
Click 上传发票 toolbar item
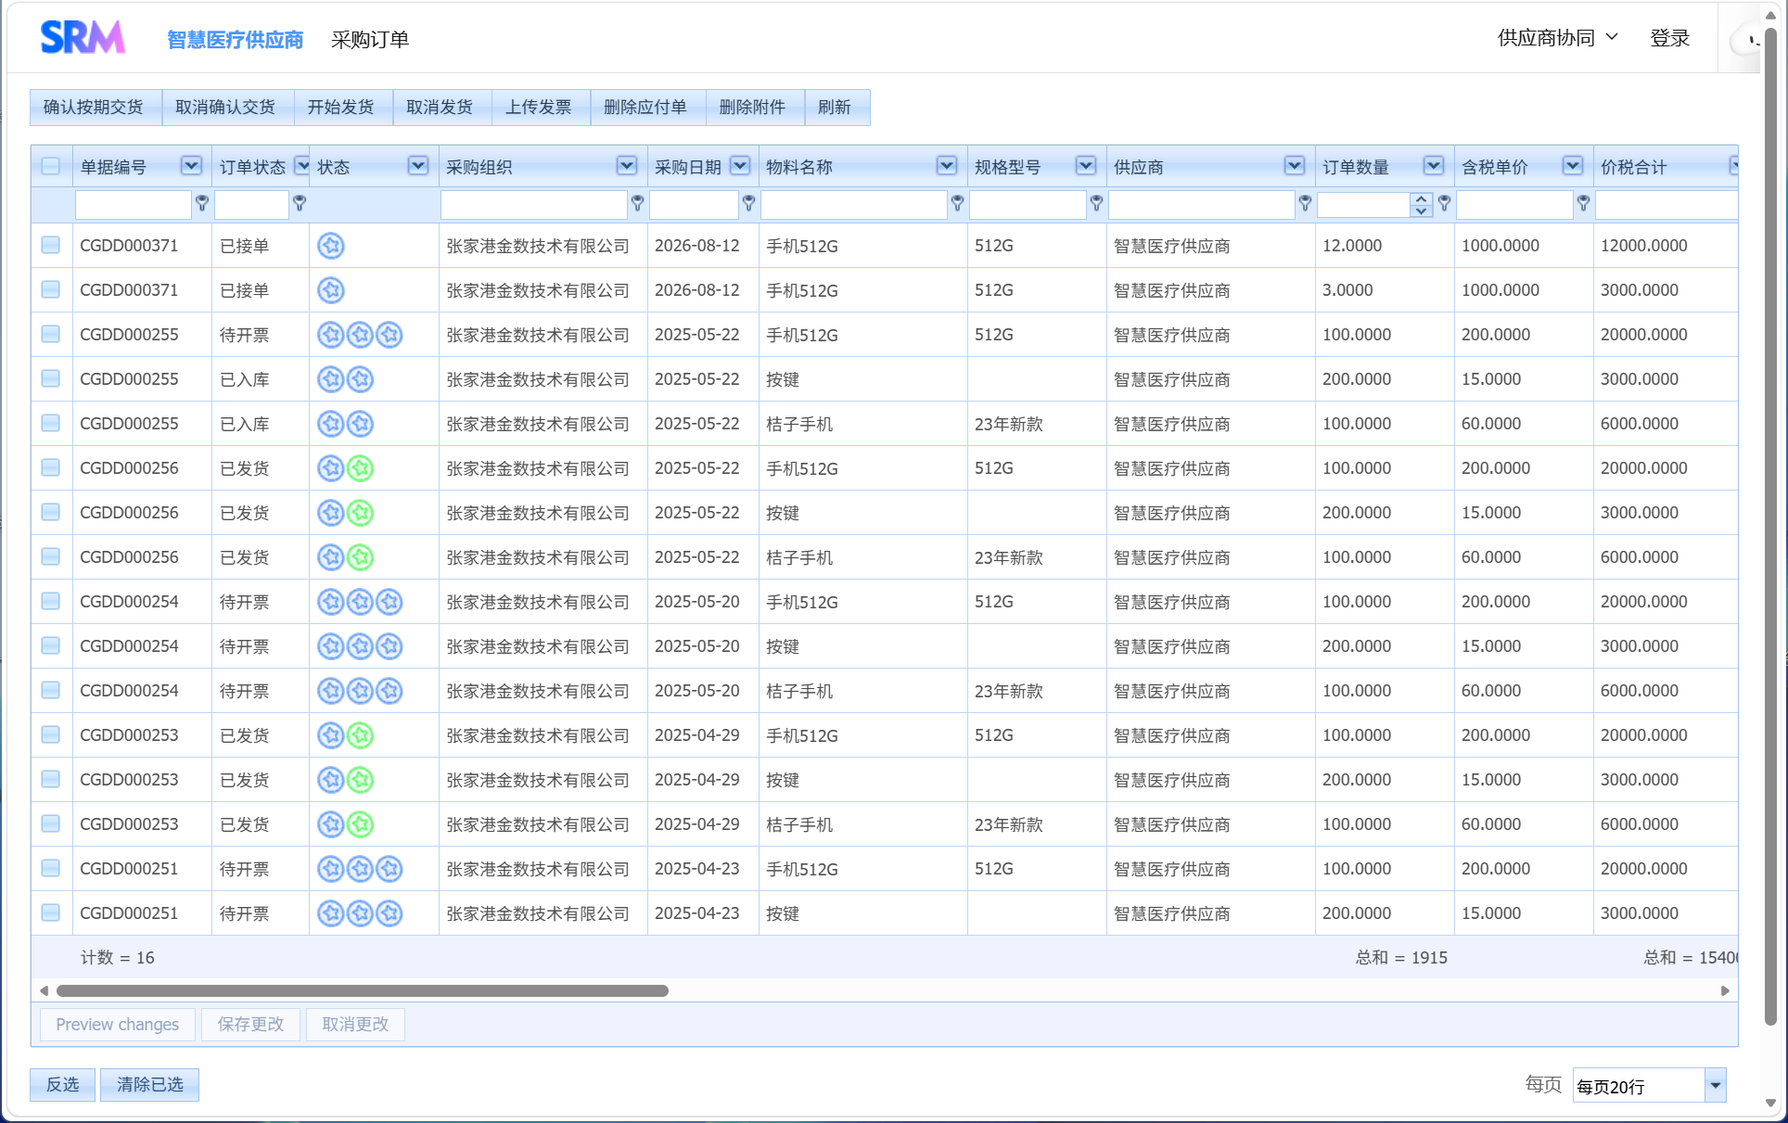pyautogui.click(x=539, y=108)
